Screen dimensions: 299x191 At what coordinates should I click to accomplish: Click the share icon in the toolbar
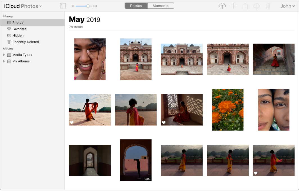[x=245, y=6]
